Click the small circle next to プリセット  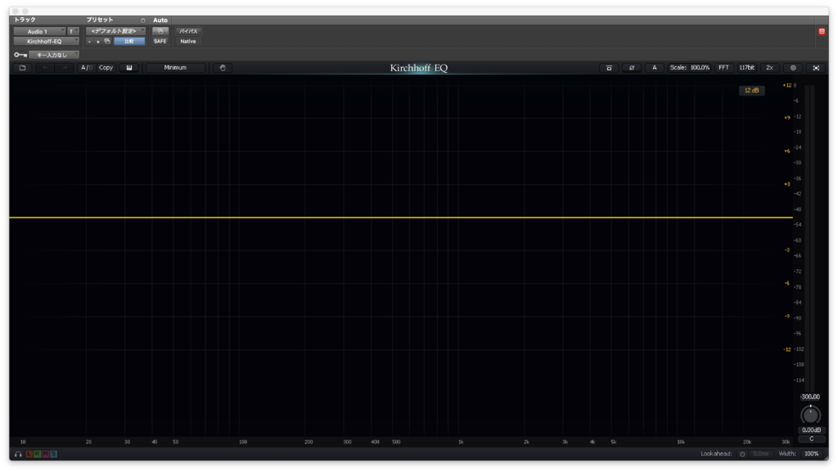142,20
